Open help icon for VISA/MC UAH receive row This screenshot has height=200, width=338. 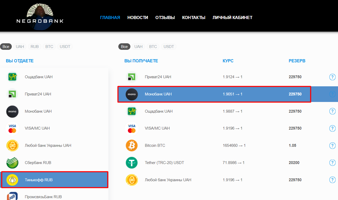(332, 128)
